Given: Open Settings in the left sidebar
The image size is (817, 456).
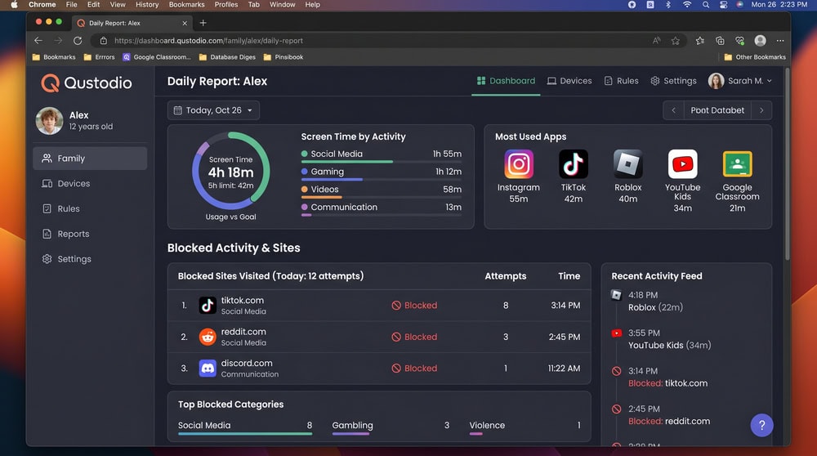Looking at the screenshot, I should tap(90, 259).
